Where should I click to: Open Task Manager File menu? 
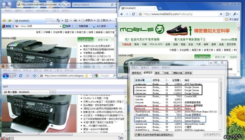pos(135,68)
